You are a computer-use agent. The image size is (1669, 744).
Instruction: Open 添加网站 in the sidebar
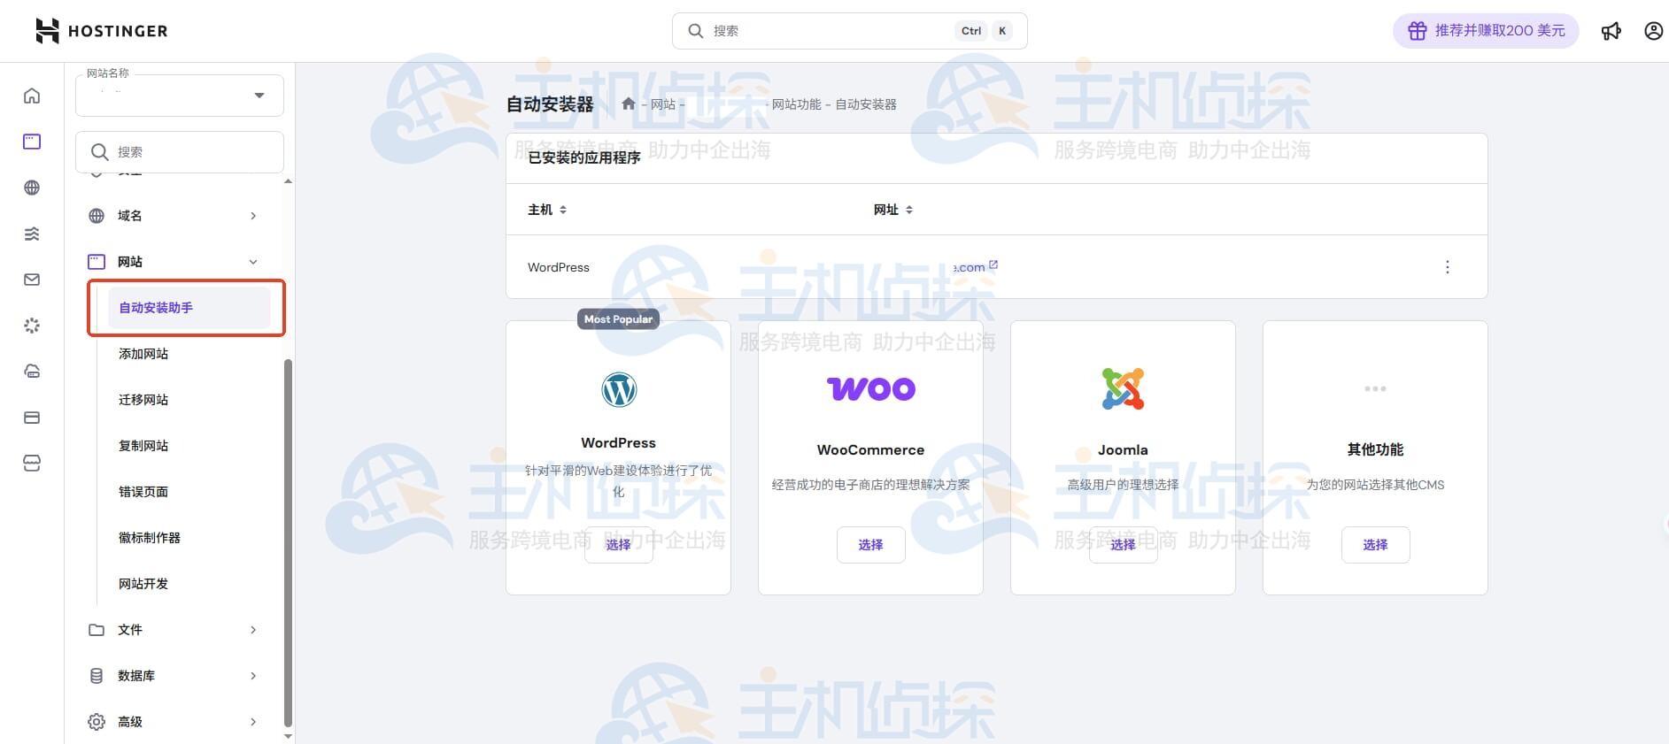(143, 354)
